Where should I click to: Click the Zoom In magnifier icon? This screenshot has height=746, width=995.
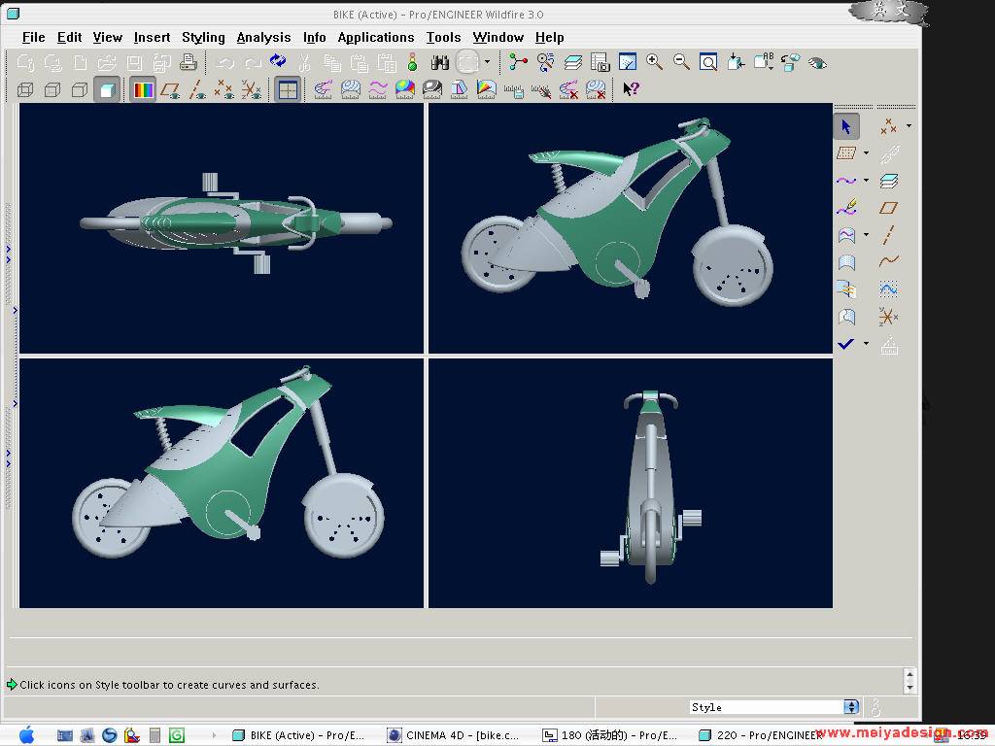[654, 62]
